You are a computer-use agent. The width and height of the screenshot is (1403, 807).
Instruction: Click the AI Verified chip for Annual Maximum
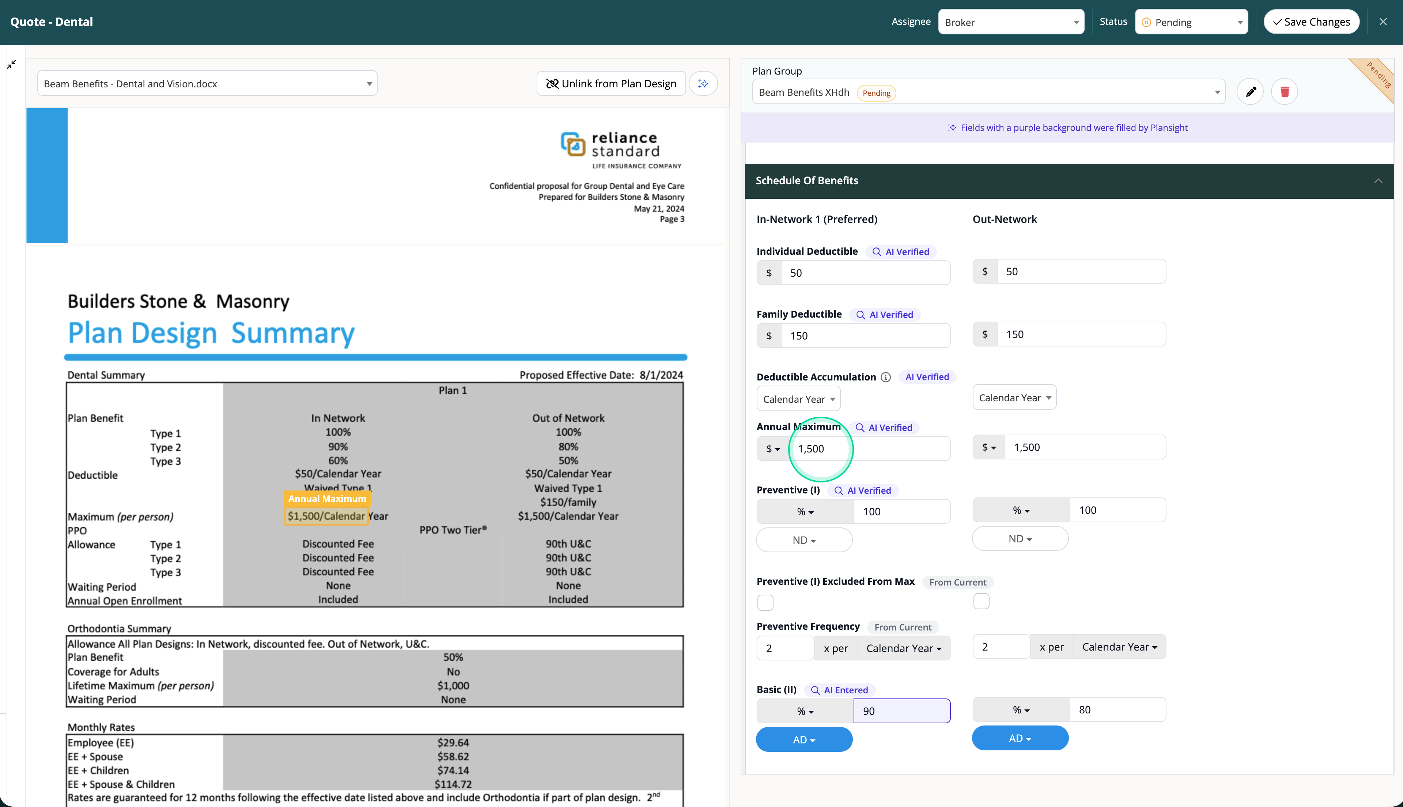[884, 427]
